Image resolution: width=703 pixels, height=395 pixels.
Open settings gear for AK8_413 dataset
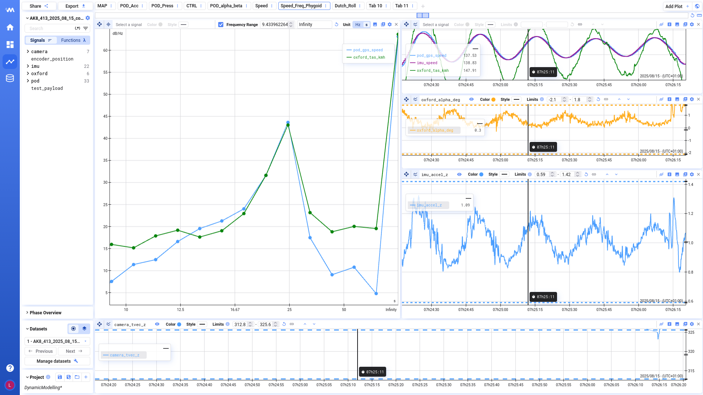pyautogui.click(x=88, y=18)
